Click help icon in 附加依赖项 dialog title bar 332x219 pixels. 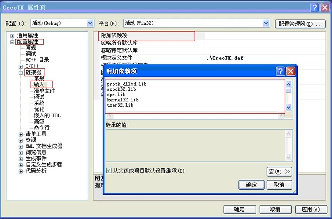280,71
